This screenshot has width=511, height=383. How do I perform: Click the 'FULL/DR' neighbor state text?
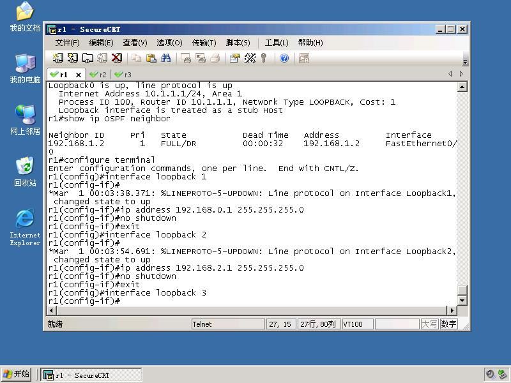pyautogui.click(x=179, y=143)
